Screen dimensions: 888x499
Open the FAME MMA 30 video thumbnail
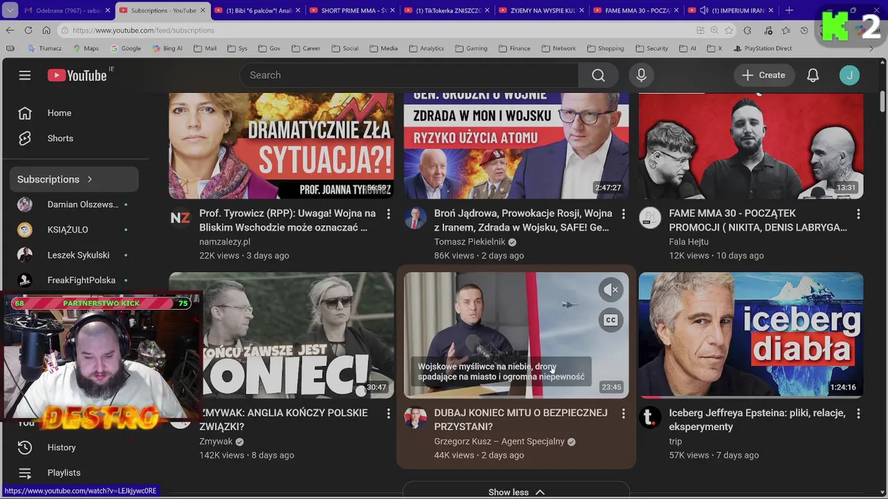click(751, 146)
